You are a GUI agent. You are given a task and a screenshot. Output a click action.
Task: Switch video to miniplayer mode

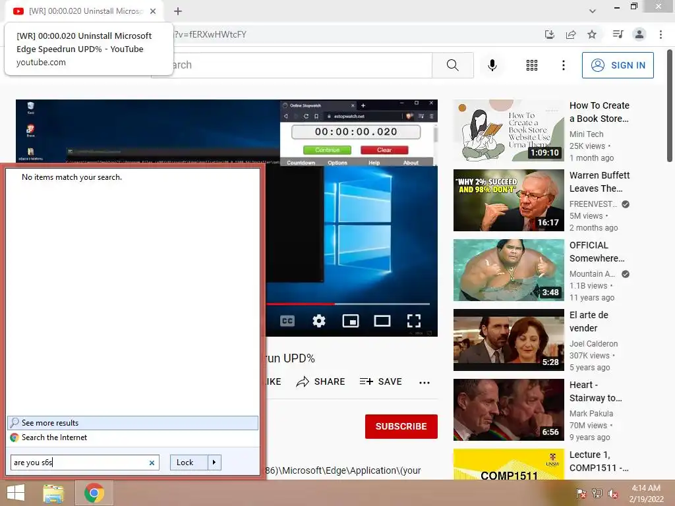click(x=351, y=321)
